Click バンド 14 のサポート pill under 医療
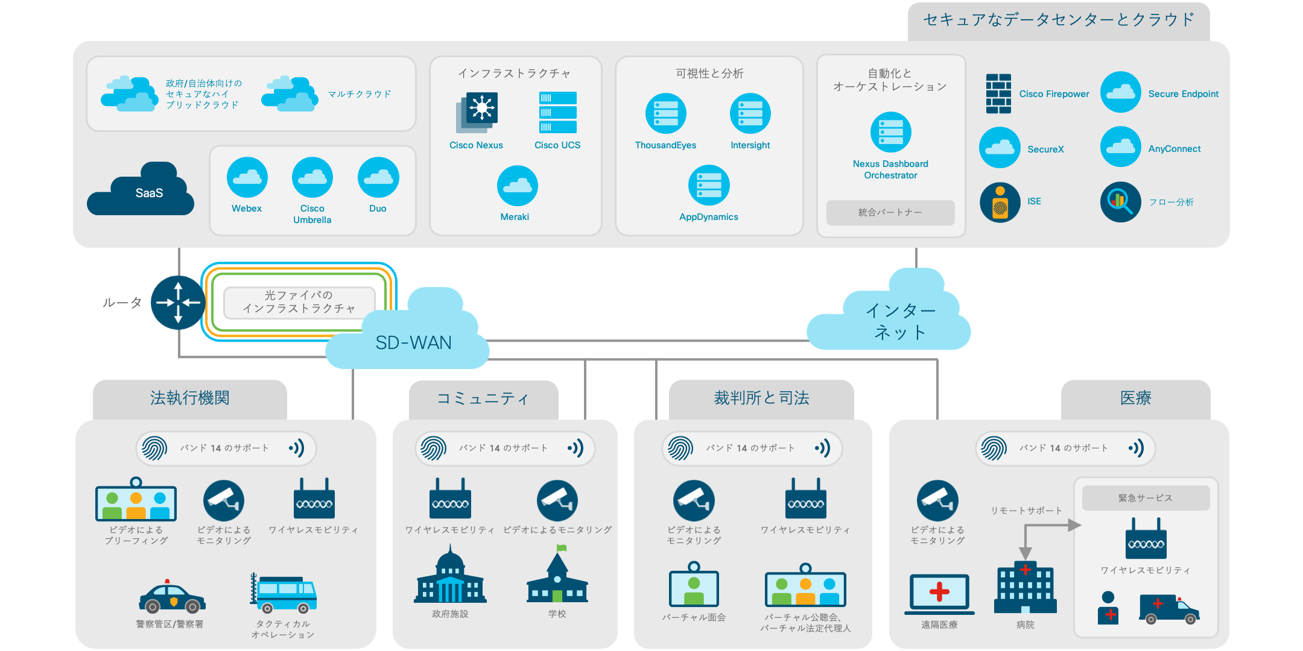This screenshot has height=651, width=1303. (x=1065, y=448)
